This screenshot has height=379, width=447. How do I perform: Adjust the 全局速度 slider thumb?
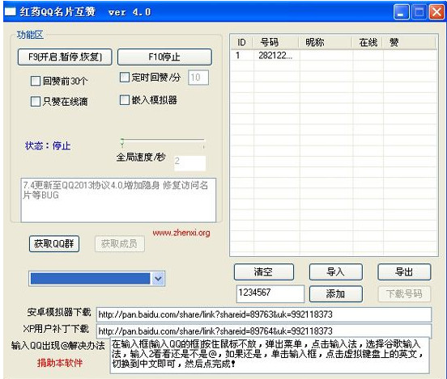coord(122,142)
